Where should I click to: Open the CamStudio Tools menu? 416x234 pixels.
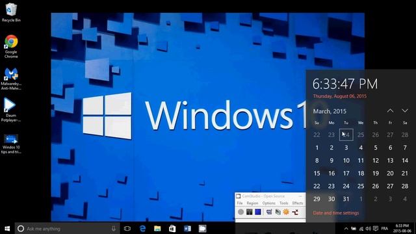[x=283, y=203]
